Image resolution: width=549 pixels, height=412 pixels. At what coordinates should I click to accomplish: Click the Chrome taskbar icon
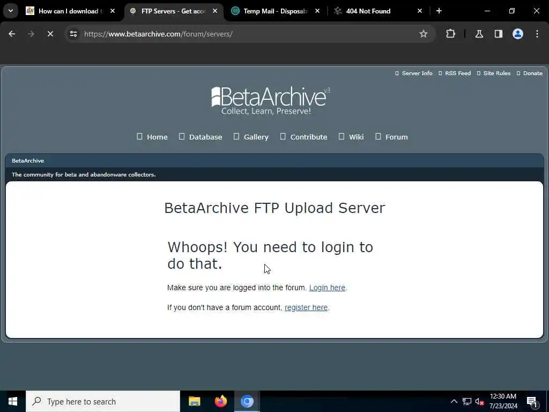tap(247, 401)
